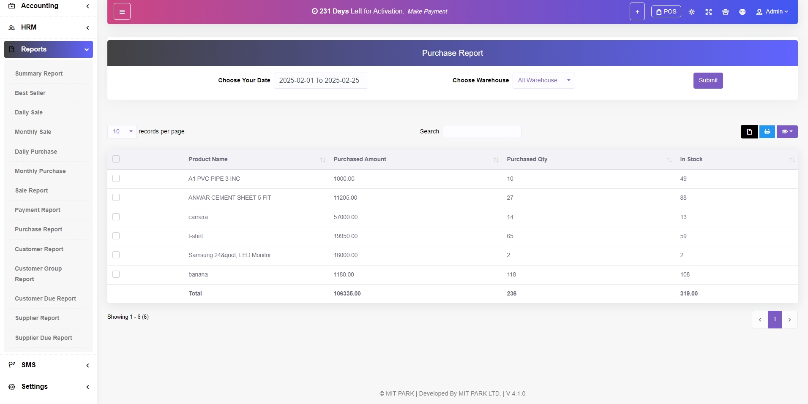Click the globe language icon
The height and width of the screenshot is (404, 808).
coord(742,12)
